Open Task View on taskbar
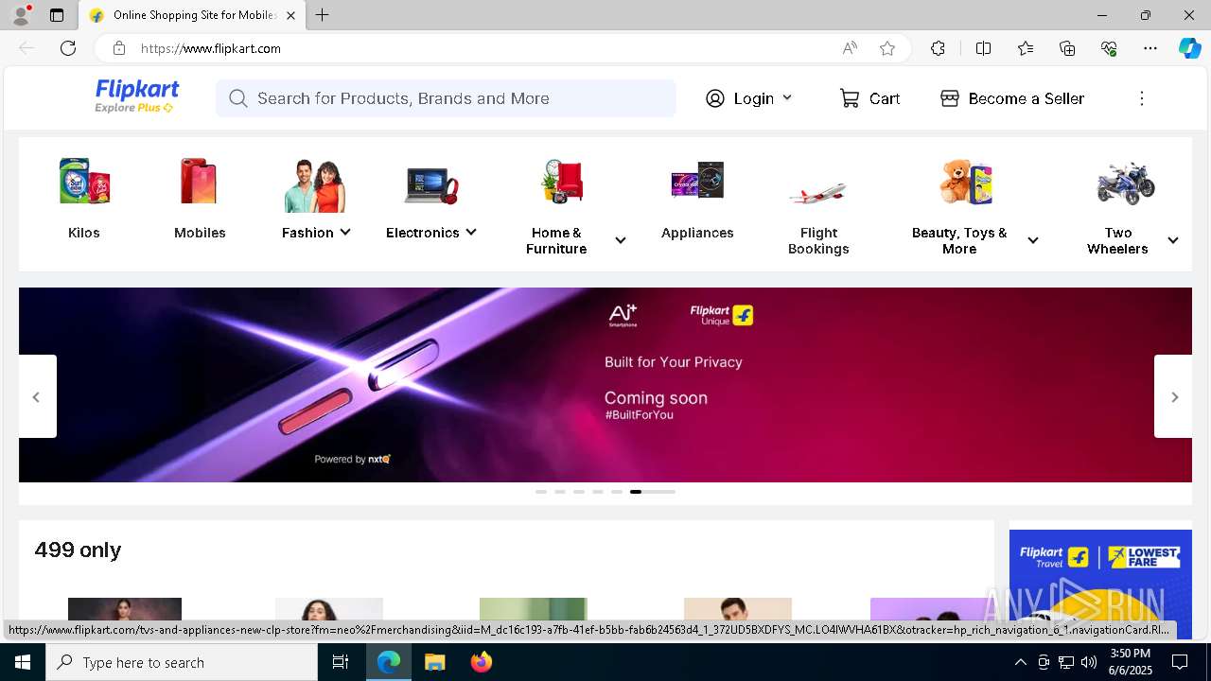1211x681 pixels. pos(341,662)
